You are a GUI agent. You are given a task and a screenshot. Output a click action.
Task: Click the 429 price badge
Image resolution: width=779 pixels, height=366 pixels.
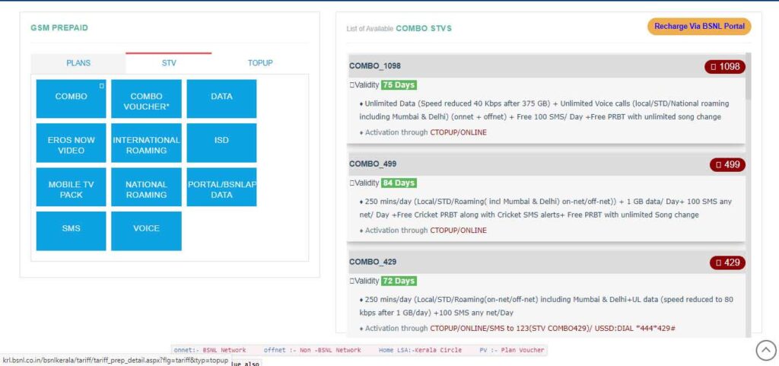pyautogui.click(x=727, y=263)
